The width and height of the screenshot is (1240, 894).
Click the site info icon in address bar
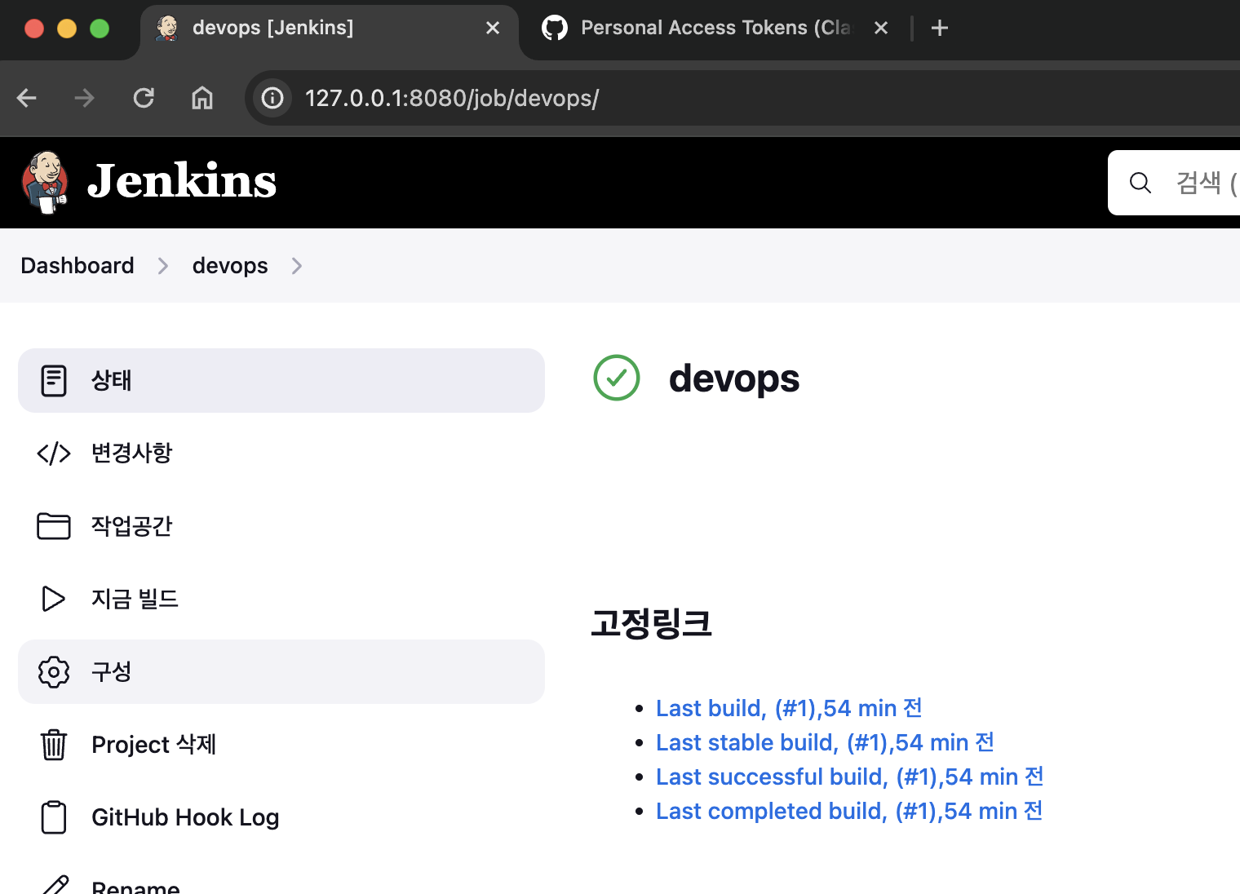click(272, 99)
